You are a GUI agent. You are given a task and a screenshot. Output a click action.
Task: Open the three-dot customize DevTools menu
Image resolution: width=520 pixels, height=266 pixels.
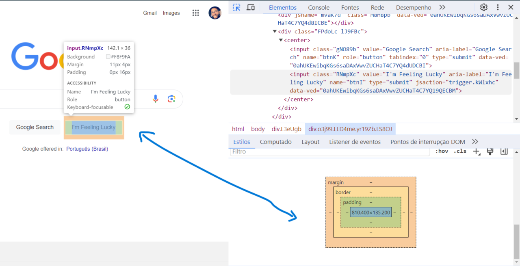(497, 7)
